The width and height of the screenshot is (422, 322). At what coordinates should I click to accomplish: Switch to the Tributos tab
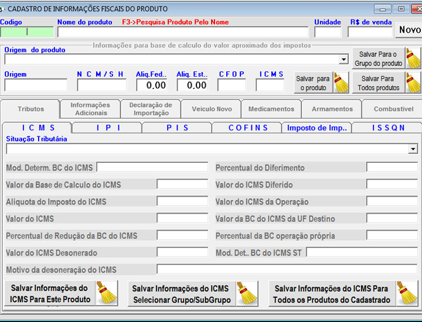30,109
